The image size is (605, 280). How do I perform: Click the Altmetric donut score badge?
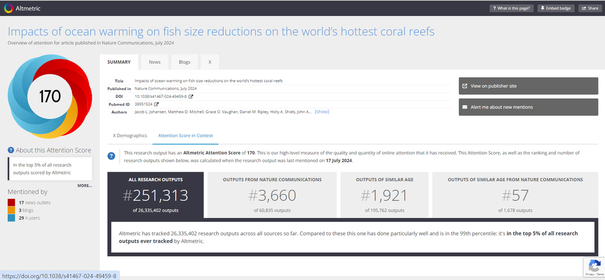[50, 97]
